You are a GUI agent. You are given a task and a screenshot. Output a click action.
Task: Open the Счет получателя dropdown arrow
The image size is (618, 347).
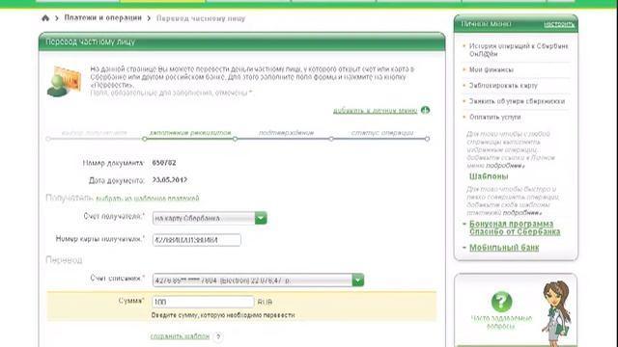pos(261,218)
